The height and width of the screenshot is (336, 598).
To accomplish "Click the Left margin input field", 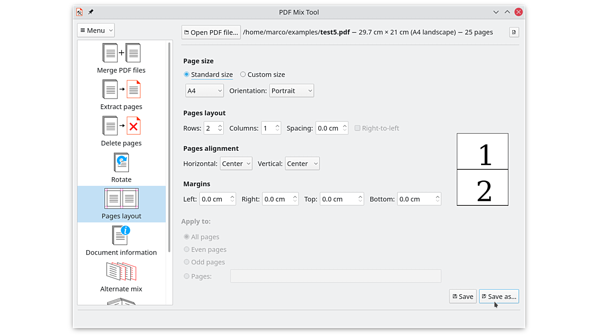I will pyautogui.click(x=214, y=199).
